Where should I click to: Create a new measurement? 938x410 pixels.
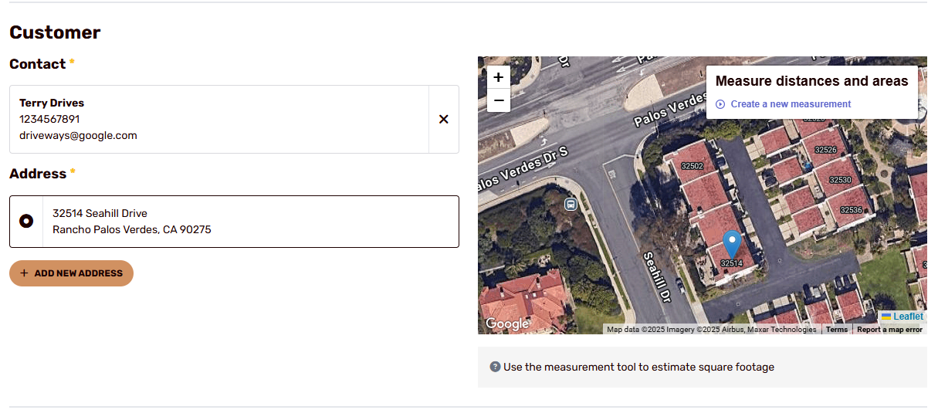(x=791, y=104)
